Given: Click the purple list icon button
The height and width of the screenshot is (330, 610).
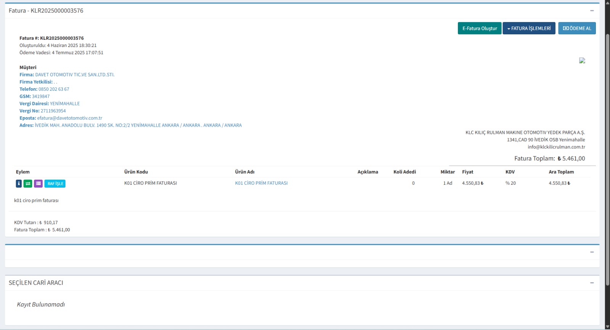Looking at the screenshot, I should pyautogui.click(x=38, y=184).
